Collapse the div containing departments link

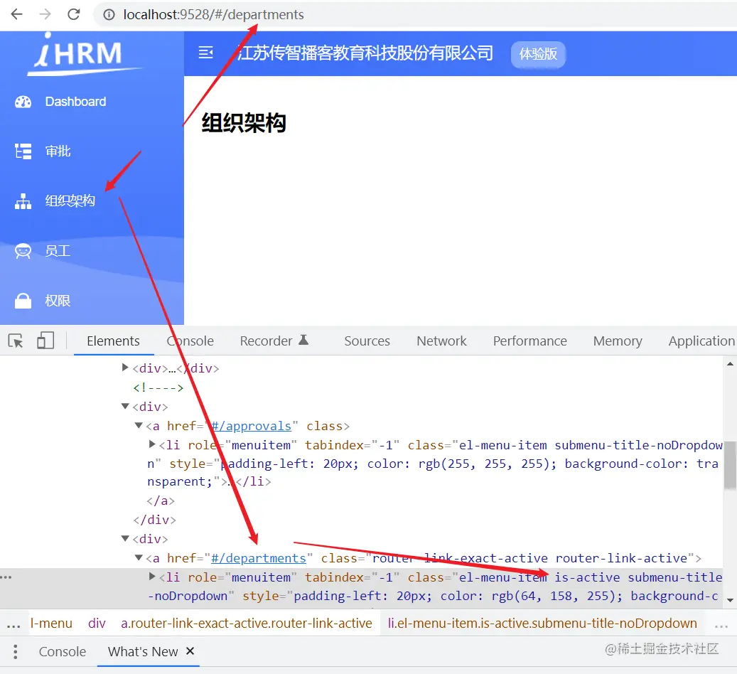click(x=125, y=538)
